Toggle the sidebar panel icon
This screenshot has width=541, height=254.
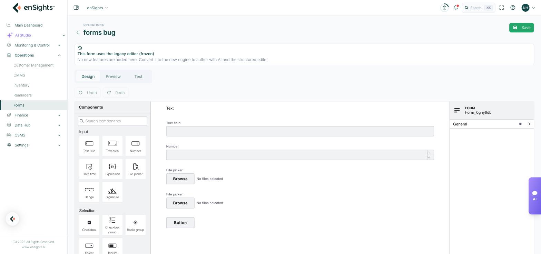(76, 8)
